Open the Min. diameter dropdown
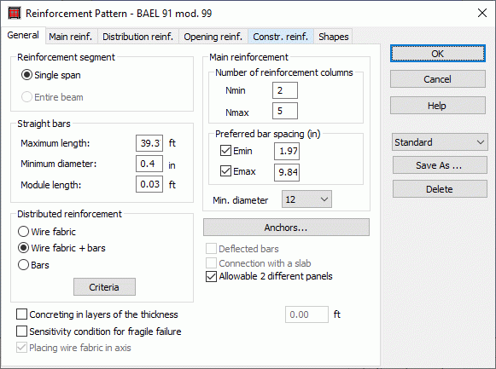The width and height of the screenshot is (496, 369). [306, 199]
